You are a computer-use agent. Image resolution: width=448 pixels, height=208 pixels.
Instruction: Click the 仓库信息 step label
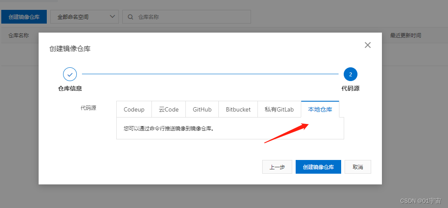point(70,89)
